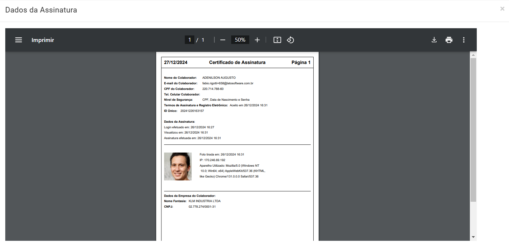Select the current page number field
Viewport: 509px width, 249px height.
[x=189, y=40]
